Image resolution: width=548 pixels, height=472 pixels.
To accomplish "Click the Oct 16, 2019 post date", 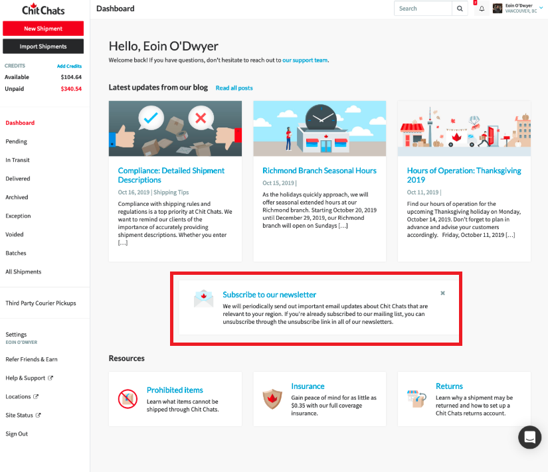I will point(134,192).
